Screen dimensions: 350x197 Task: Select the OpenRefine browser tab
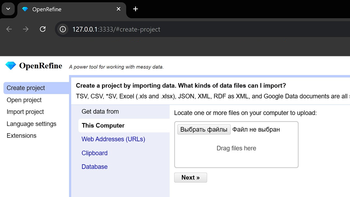(x=71, y=10)
